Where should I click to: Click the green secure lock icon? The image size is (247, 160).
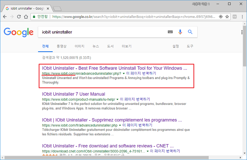(34, 17)
